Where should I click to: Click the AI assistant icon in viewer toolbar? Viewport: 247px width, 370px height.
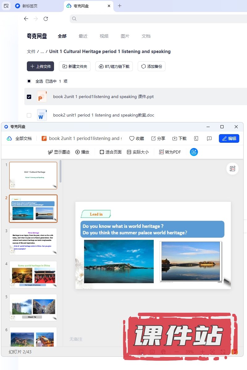[x=194, y=152]
